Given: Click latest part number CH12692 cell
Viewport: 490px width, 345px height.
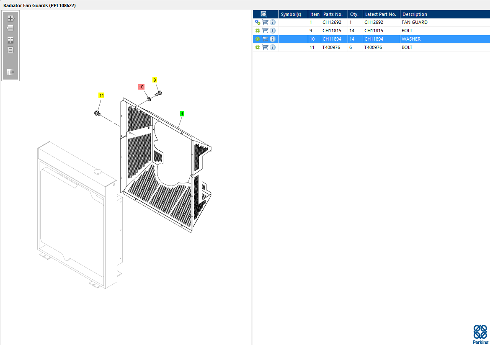Looking at the screenshot, I should tap(381, 23).
